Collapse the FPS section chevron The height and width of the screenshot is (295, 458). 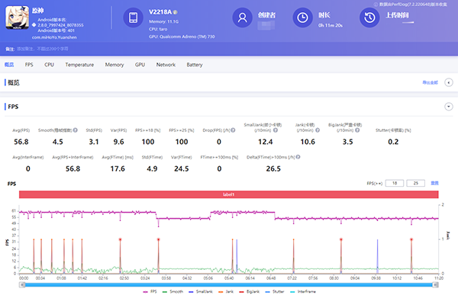click(x=449, y=107)
